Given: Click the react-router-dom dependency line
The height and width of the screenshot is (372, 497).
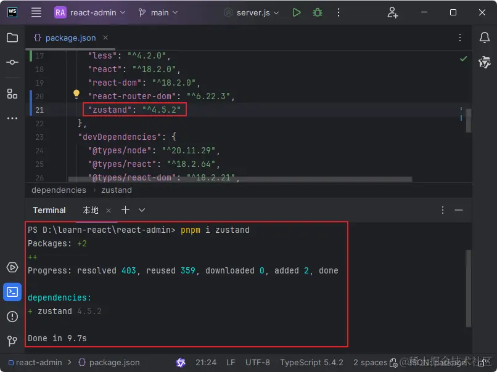Looking at the screenshot, I should [161, 96].
